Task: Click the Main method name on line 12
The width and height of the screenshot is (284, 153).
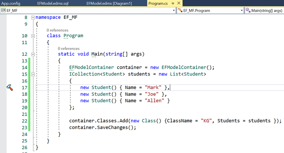Action: tap(97, 54)
